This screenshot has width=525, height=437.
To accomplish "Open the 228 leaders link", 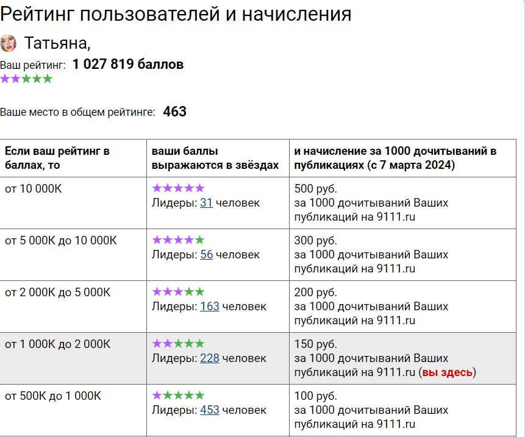I will 209,358.
